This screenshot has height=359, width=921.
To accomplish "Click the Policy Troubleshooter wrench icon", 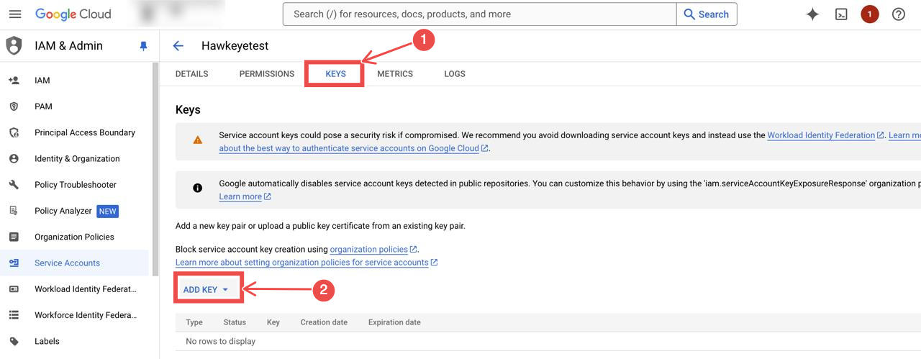I will (x=14, y=185).
